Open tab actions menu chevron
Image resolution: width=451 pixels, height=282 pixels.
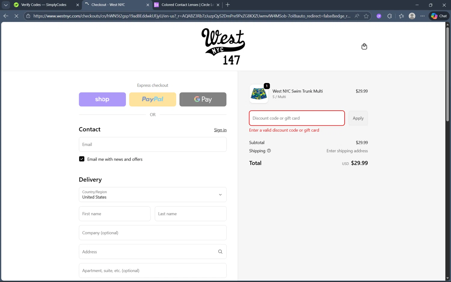point(6,5)
